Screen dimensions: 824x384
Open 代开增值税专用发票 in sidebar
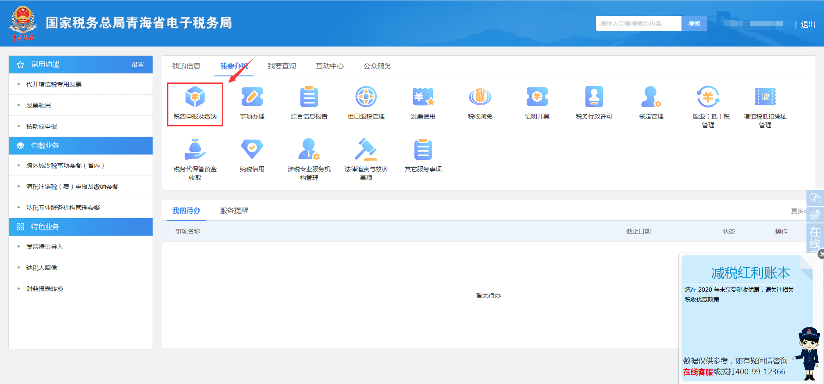pos(54,84)
